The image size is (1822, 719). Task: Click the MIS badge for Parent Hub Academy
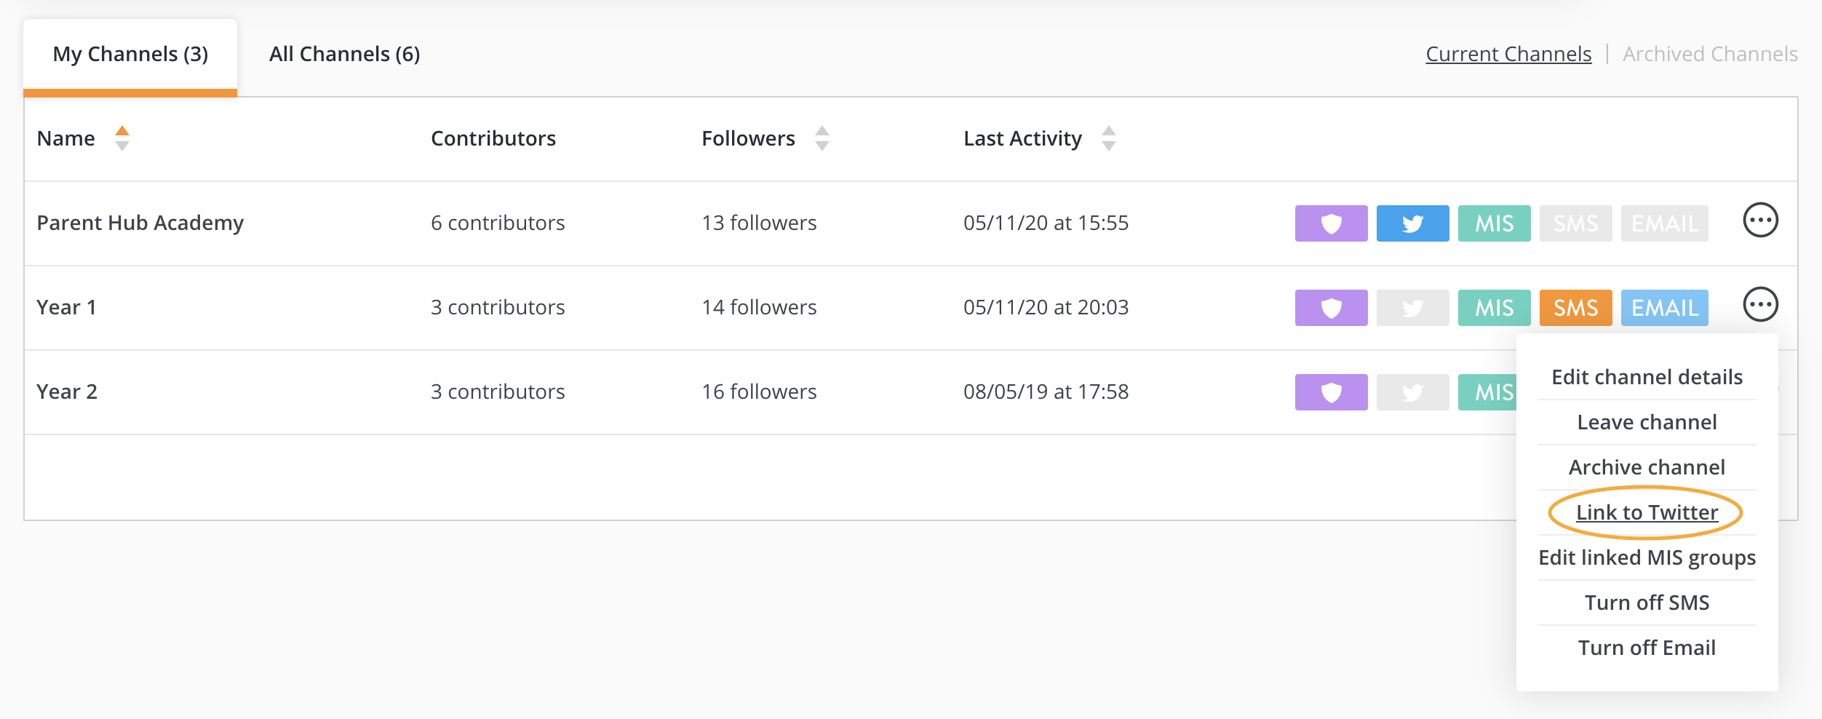[x=1494, y=223]
